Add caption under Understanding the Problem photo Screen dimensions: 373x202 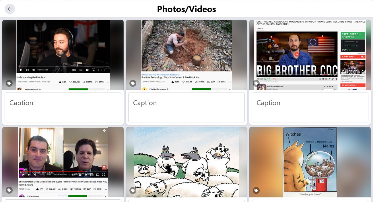(x=63, y=107)
